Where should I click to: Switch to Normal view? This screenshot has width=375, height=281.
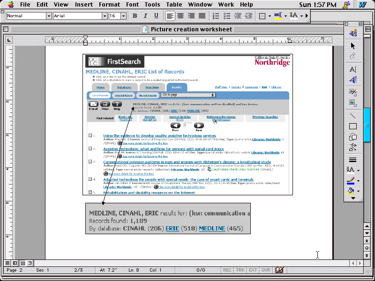[7, 263]
